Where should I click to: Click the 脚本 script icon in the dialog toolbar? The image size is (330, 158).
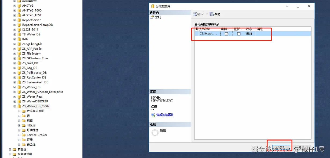[195, 14]
